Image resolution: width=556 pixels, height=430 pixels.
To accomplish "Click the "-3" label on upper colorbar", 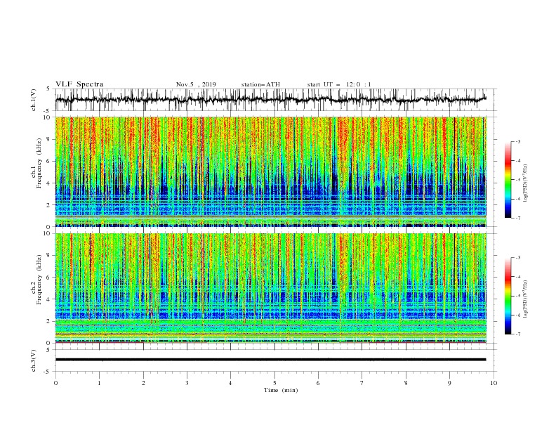I will click(517, 141).
